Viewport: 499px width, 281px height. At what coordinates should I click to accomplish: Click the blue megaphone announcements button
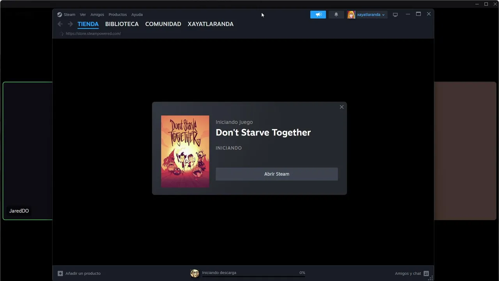click(318, 14)
